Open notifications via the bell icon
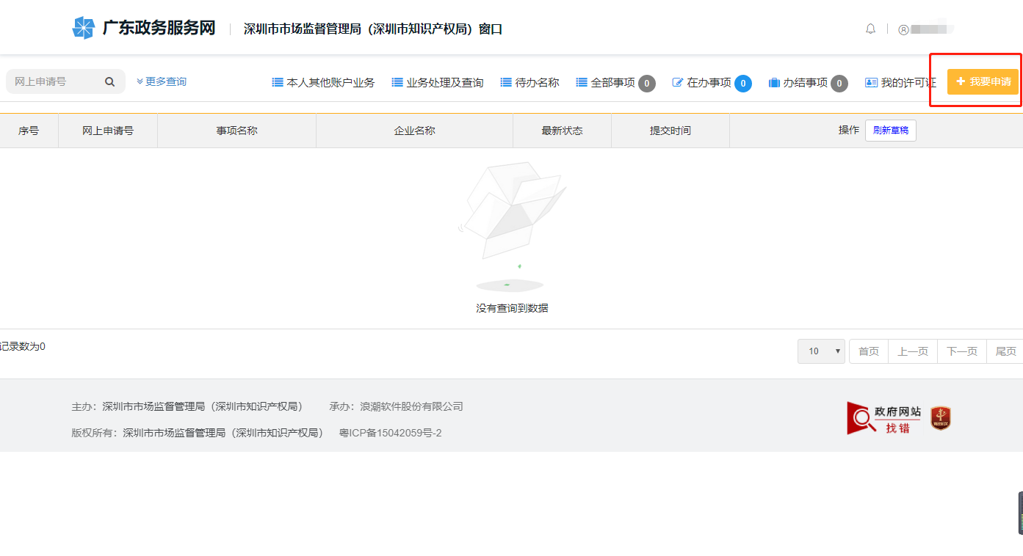1023x556 pixels. click(x=870, y=28)
